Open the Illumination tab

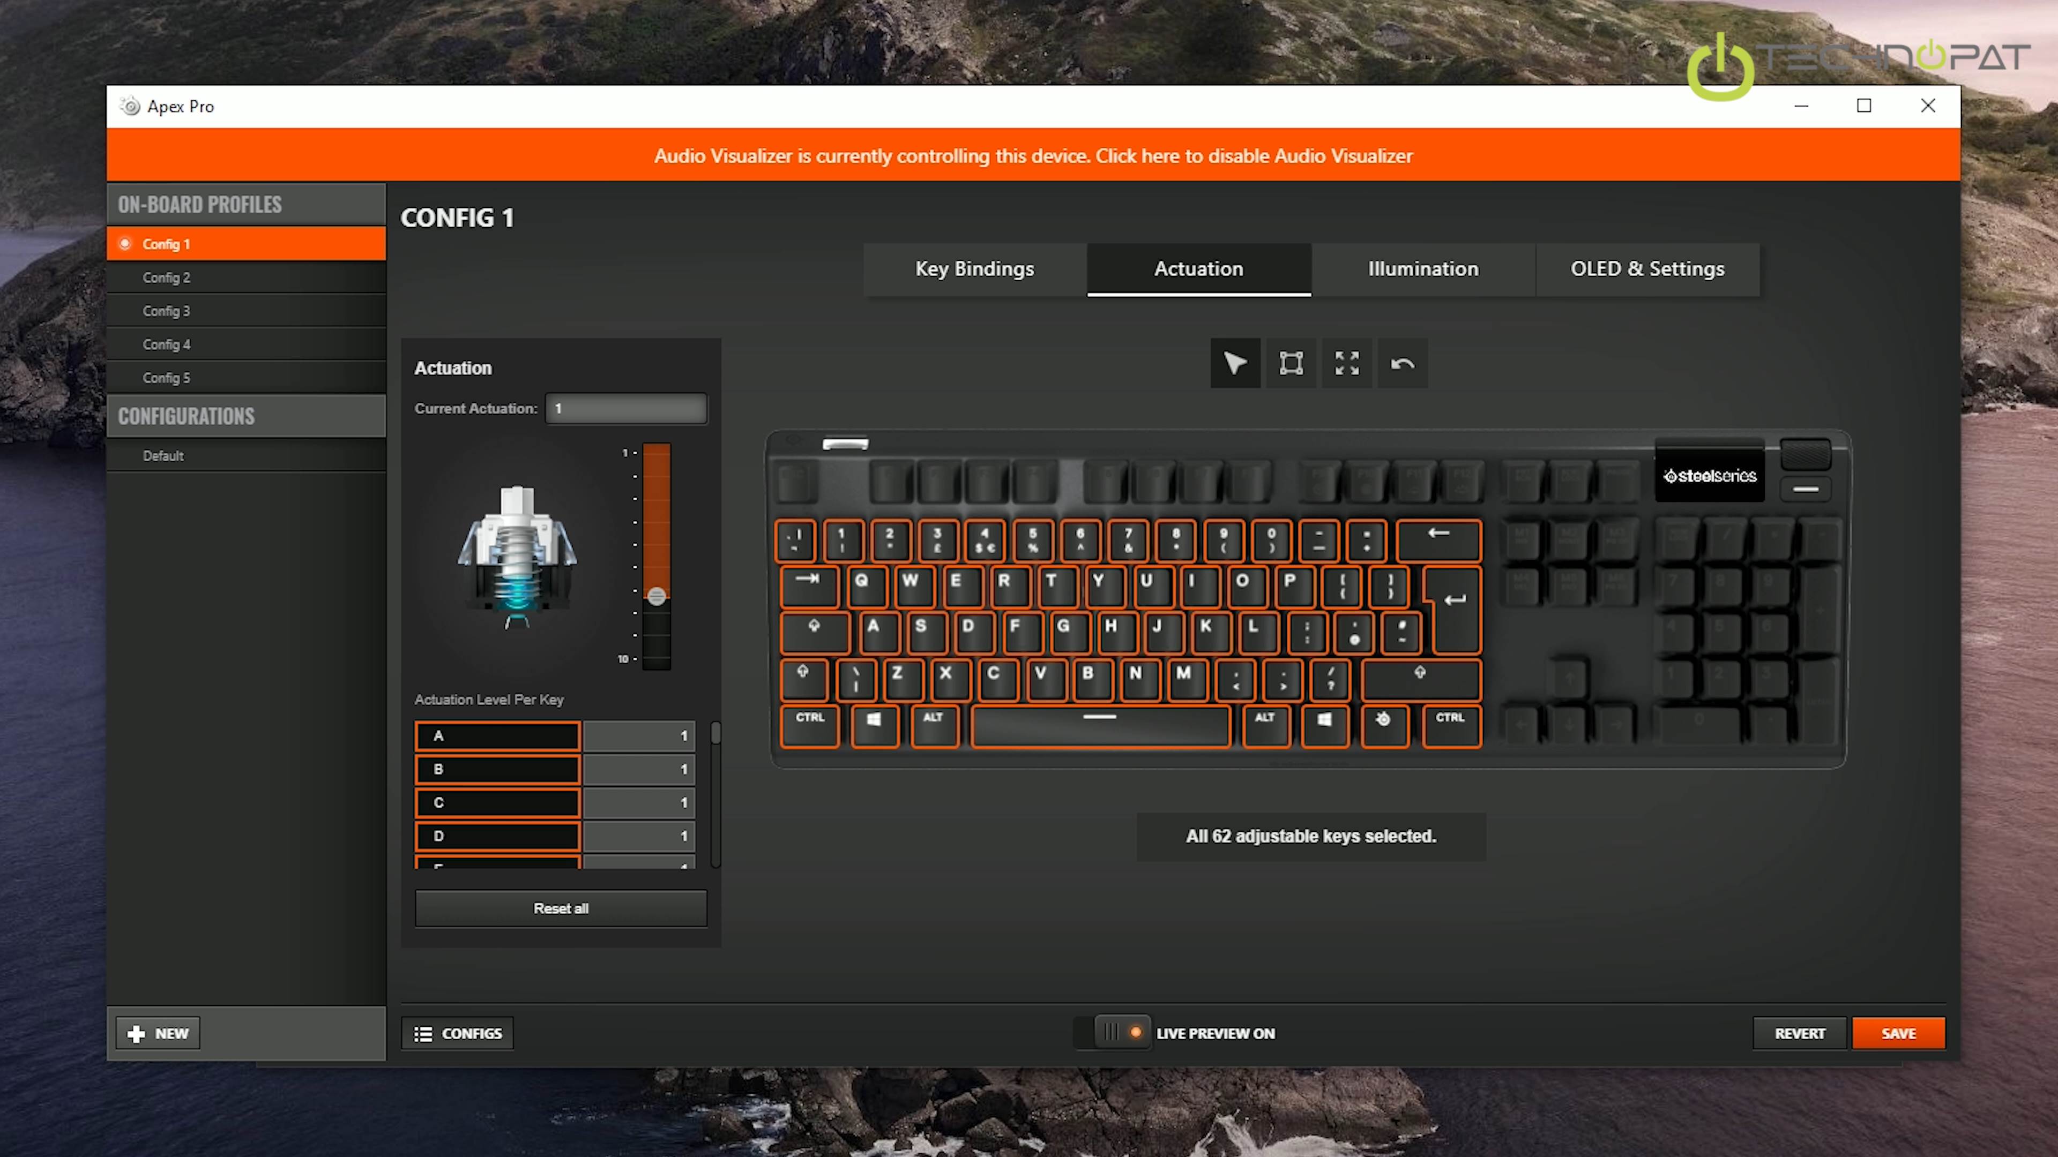(x=1423, y=269)
